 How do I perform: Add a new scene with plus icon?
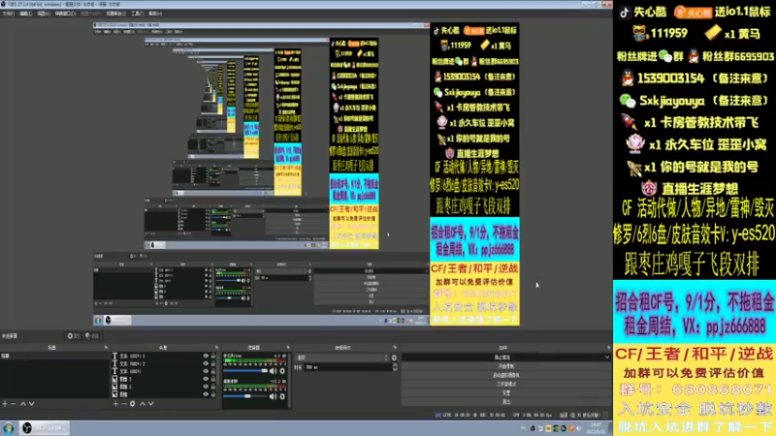pyautogui.click(x=5, y=404)
